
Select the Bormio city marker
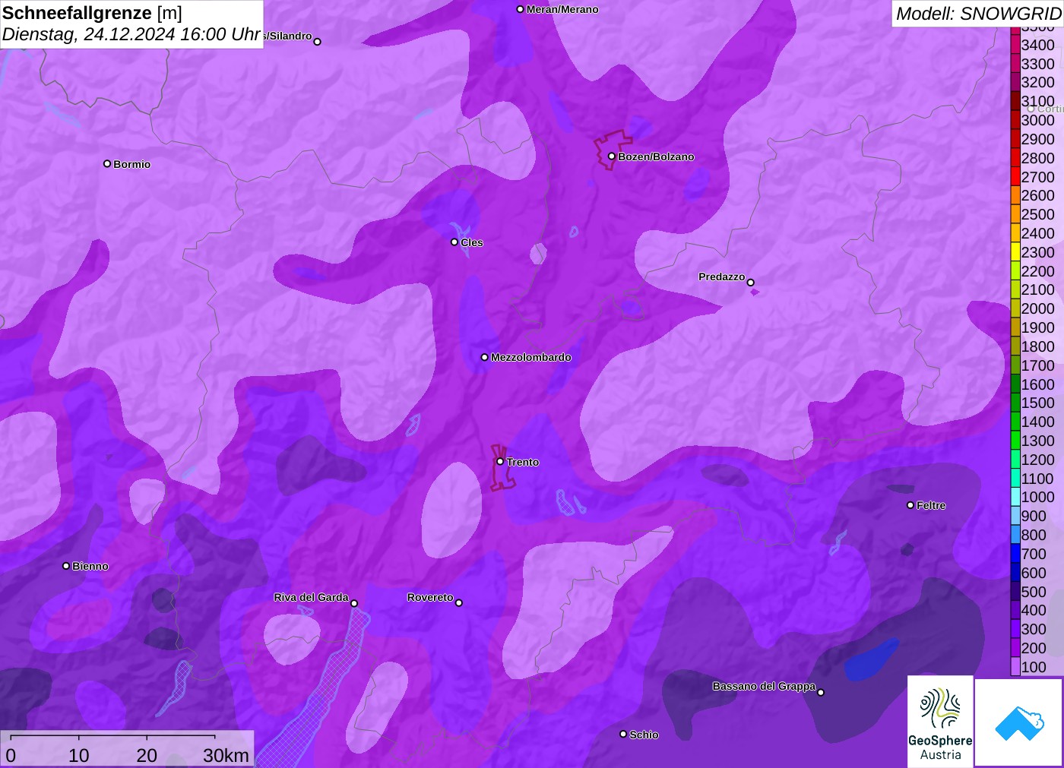[107, 163]
